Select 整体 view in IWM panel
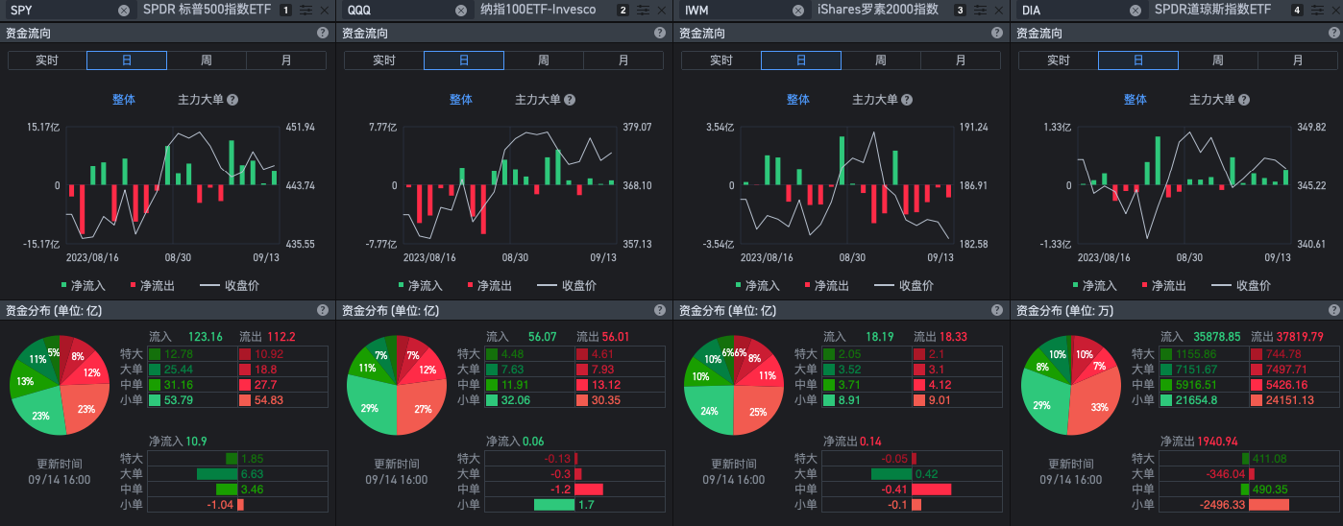Image resolution: width=1343 pixels, height=526 pixels. coord(798,100)
